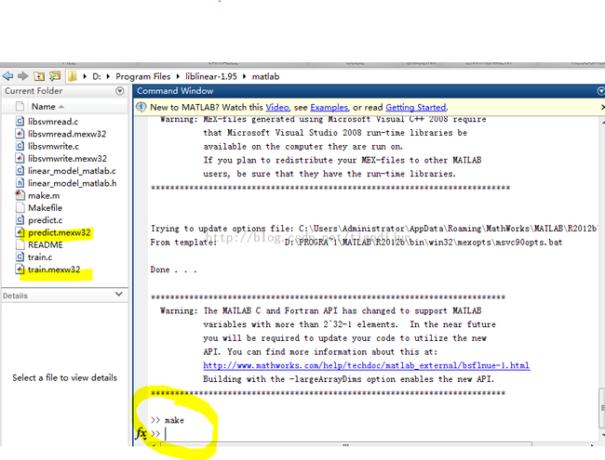Click the linear_model_matlab.h header icon
This screenshot has width=605, height=460.
click(x=20, y=183)
